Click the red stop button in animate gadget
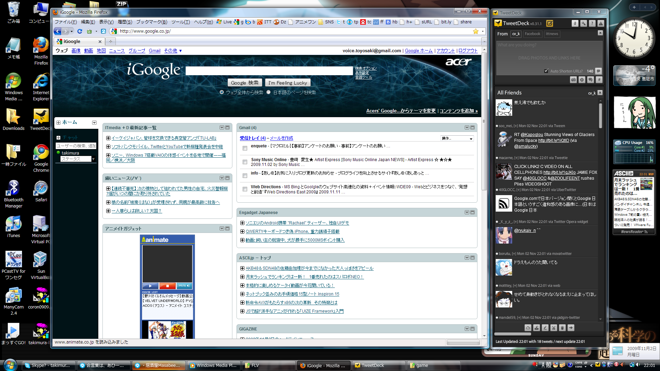Screen dimensions: 660x371 click(167, 286)
